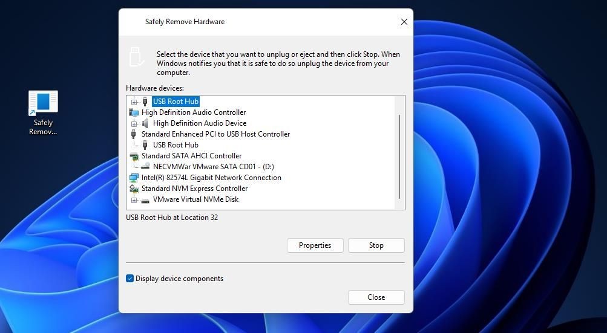Image resolution: width=607 pixels, height=333 pixels.
Task: Expand the VMware Virtual NVMe Disk node
Action: click(134, 200)
